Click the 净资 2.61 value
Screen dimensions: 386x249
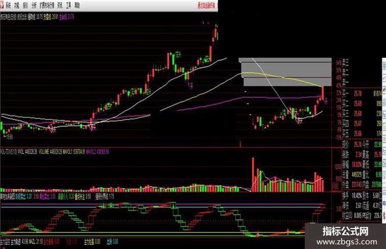point(358,205)
